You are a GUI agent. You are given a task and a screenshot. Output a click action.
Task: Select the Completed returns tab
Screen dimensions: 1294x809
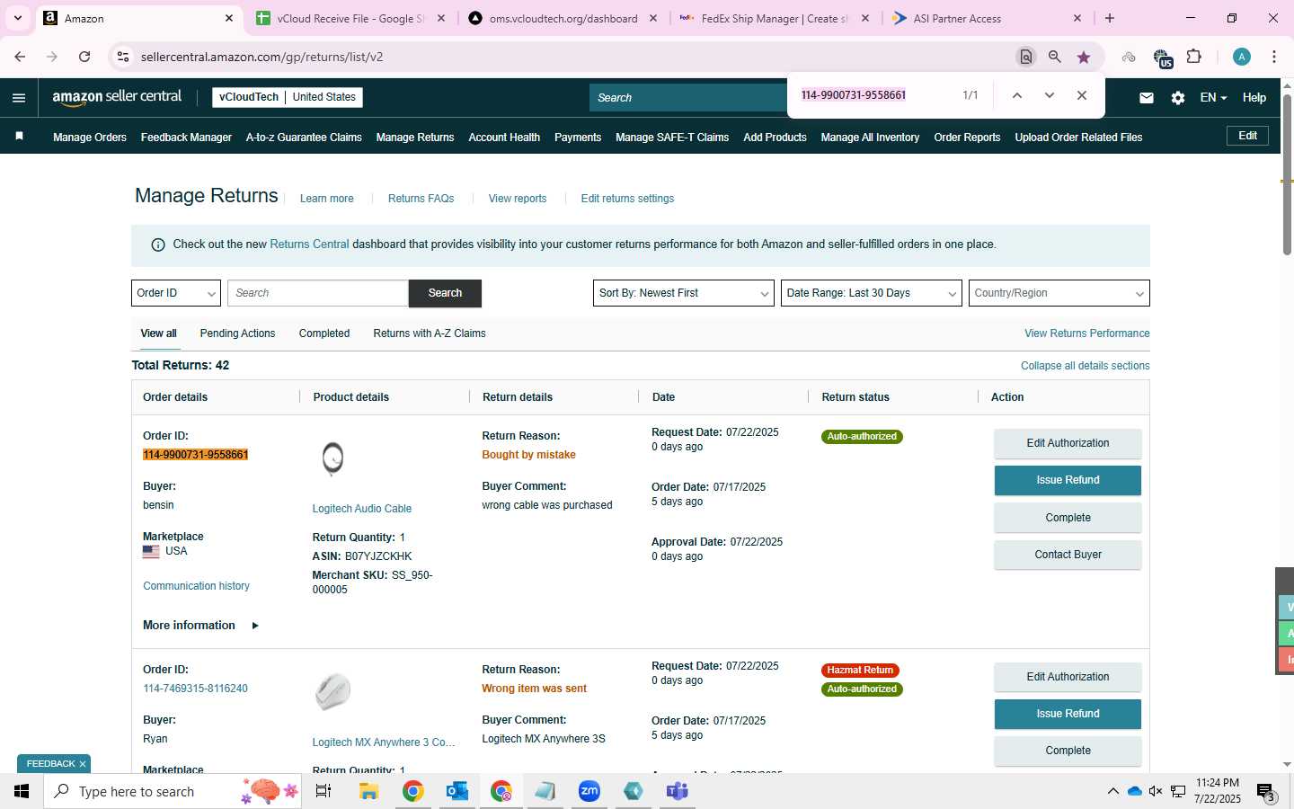[x=324, y=333]
